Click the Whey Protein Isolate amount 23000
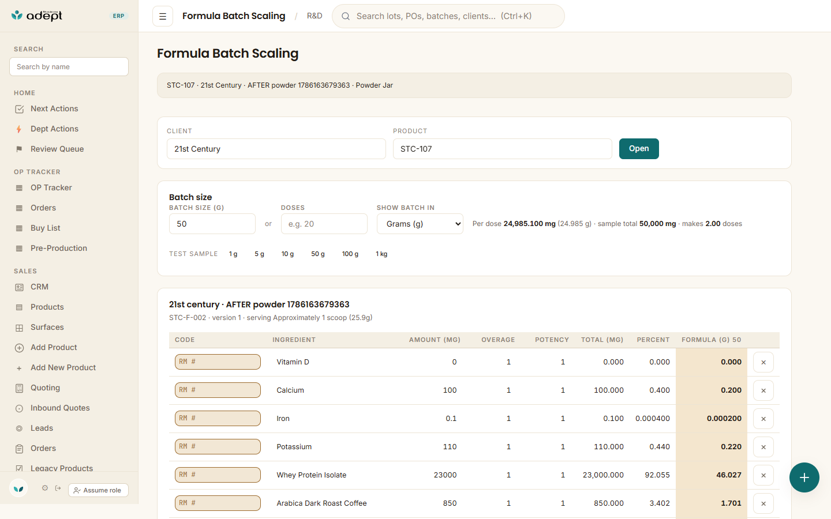 pos(445,475)
